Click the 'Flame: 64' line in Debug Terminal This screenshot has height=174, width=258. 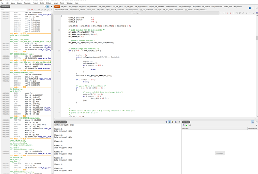tap(58, 135)
